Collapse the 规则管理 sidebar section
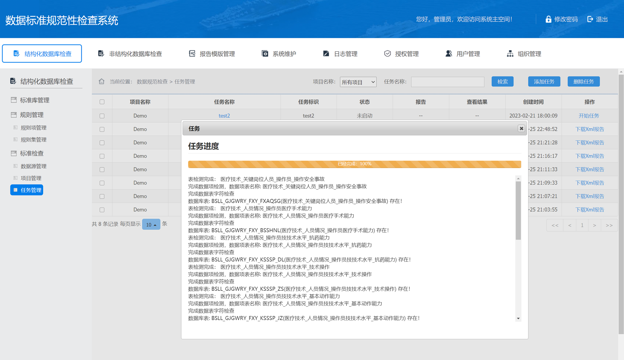This screenshot has width=624, height=360. [31, 115]
